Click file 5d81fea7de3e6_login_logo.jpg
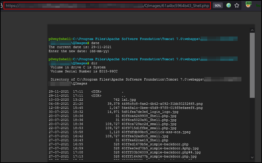262x163 pixels. click(150, 112)
